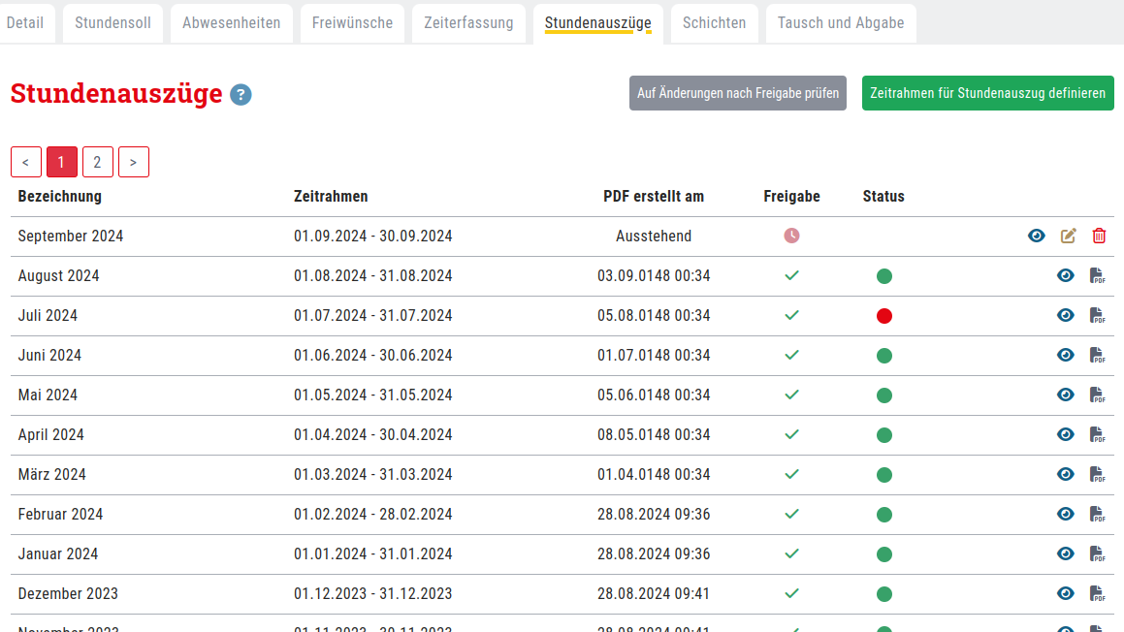This screenshot has width=1124, height=632.
Task: Open PDF for Februar 2024 row
Action: 1097,515
